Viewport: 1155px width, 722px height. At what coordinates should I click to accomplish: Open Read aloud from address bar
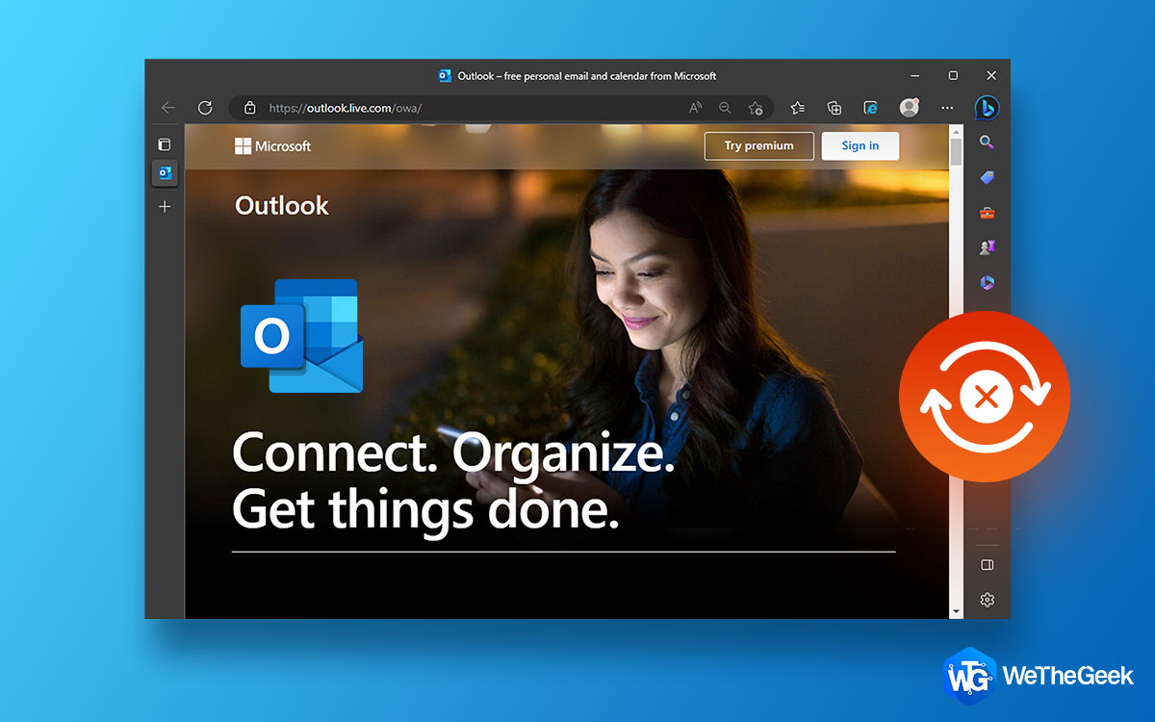click(x=695, y=108)
